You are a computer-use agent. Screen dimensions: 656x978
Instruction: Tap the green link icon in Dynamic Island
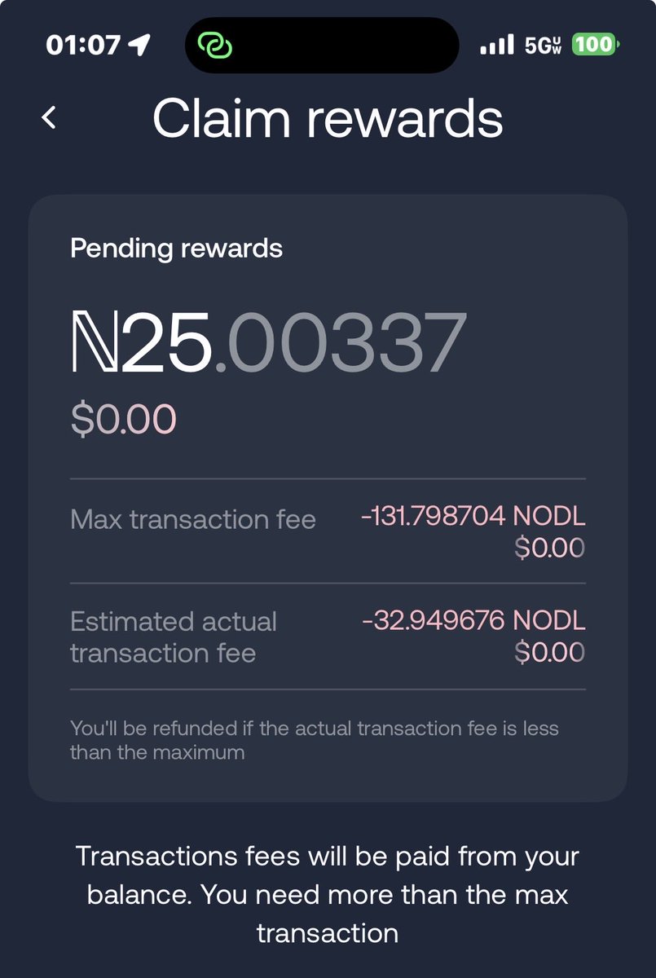pos(216,46)
